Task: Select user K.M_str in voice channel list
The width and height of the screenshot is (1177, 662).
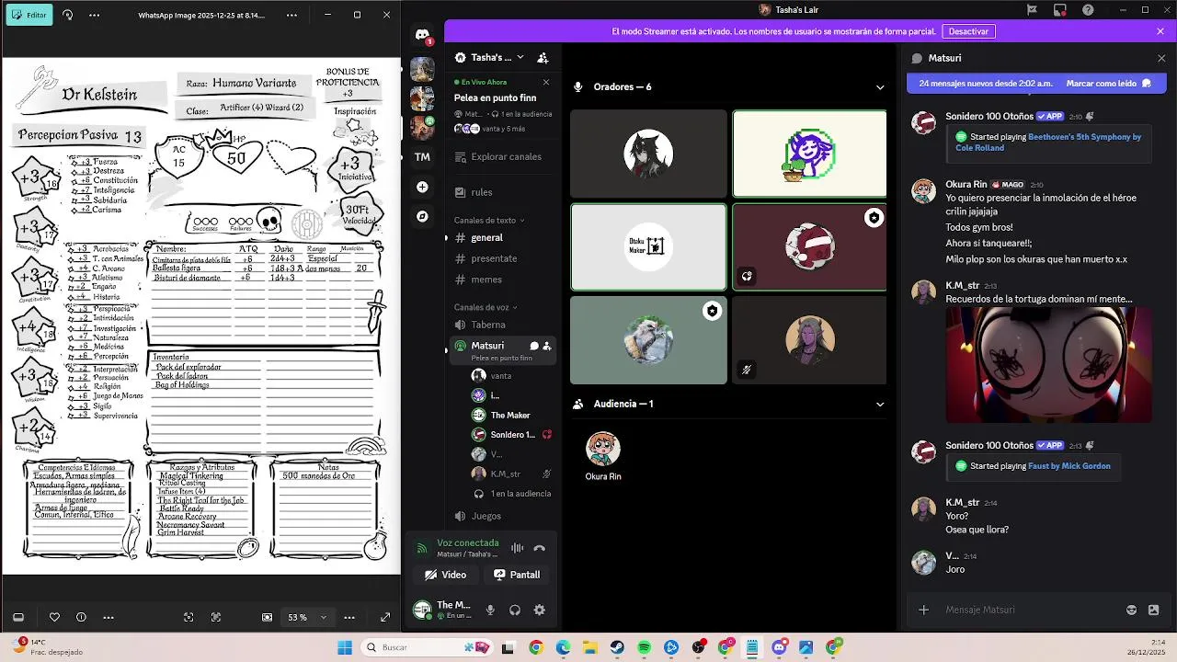Action: 513,474
